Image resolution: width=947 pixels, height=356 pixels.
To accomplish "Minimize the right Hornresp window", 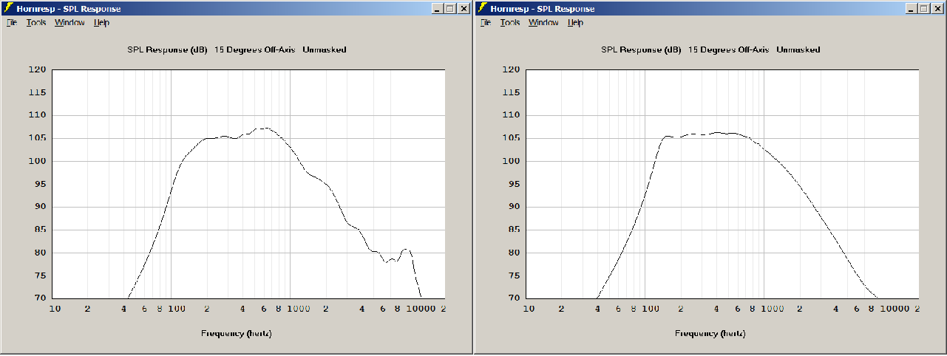I will coord(911,9).
